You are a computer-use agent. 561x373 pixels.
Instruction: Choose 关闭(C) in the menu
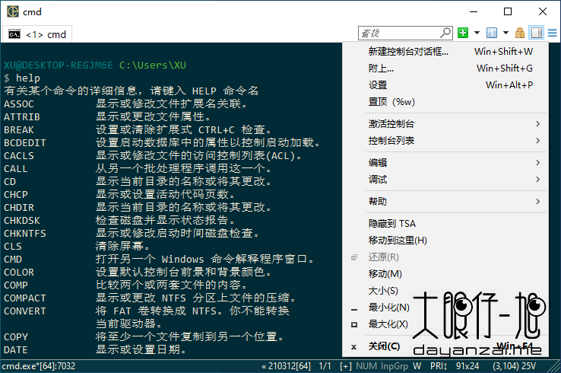(x=445, y=346)
